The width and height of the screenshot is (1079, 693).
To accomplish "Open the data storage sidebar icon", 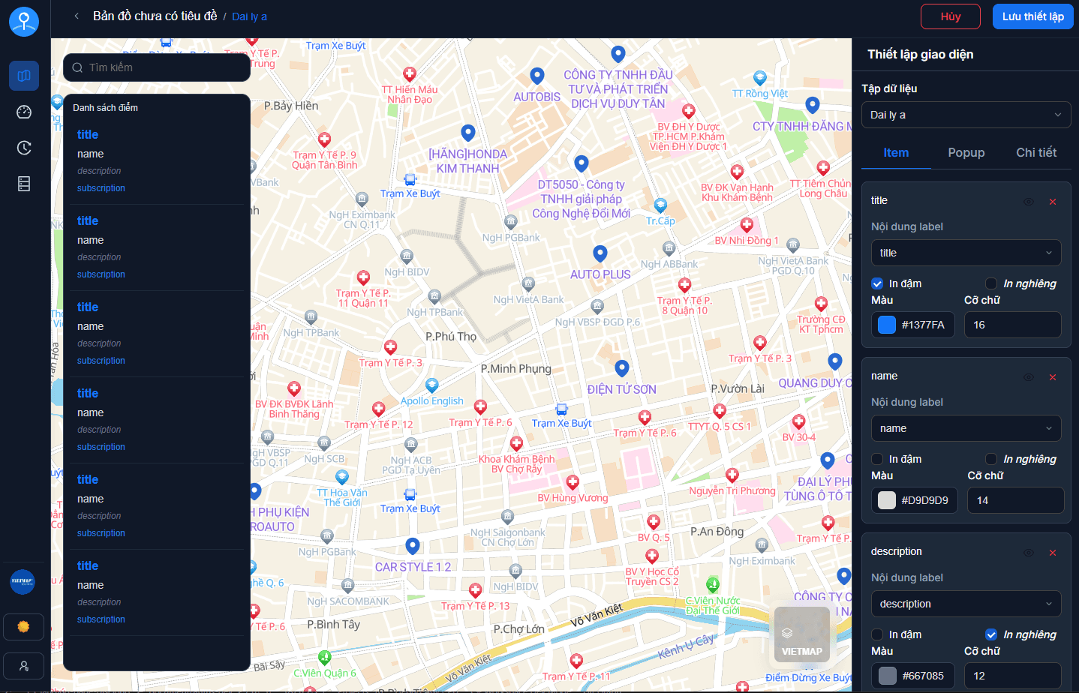I will coord(24,184).
